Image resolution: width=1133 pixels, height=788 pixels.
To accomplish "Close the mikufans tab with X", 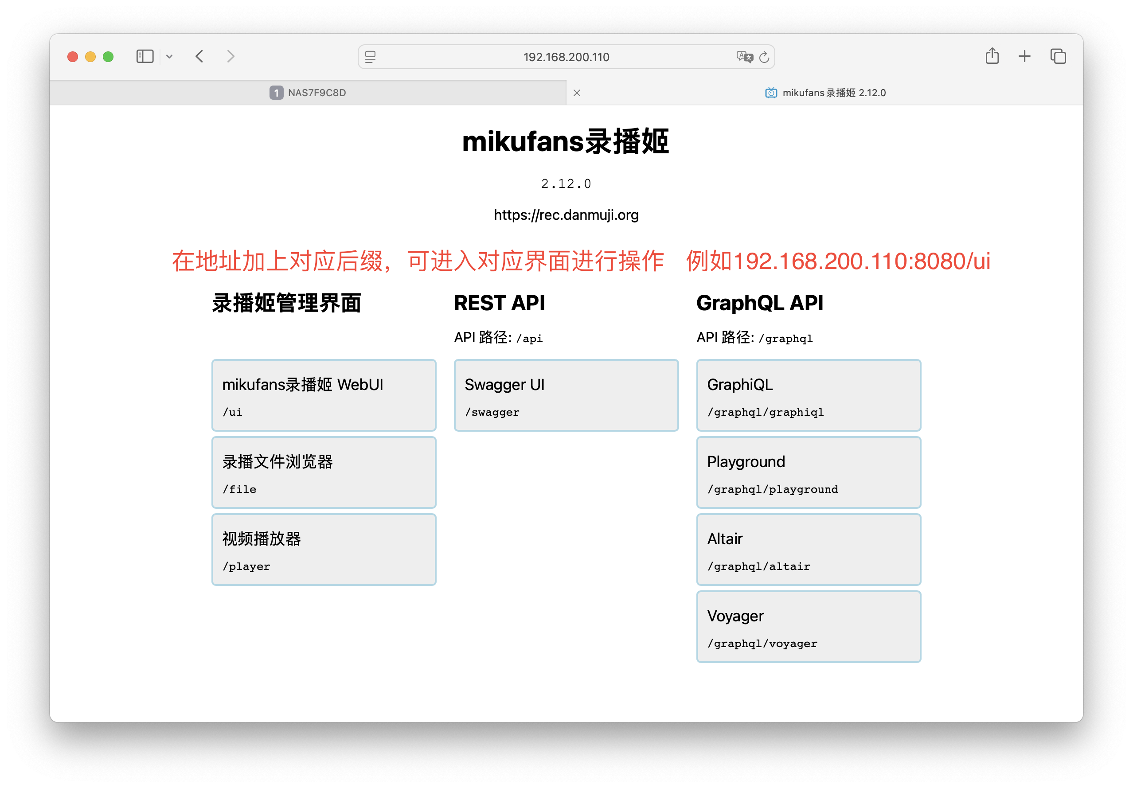I will click(x=577, y=93).
